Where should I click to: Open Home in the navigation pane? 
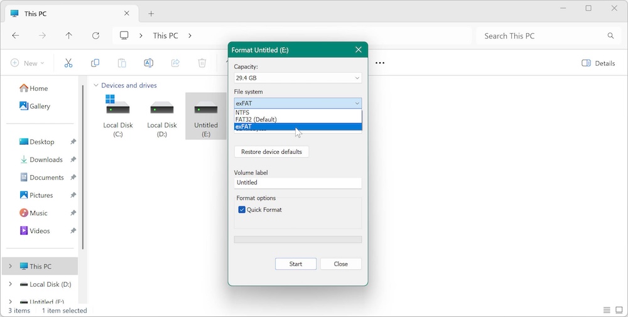click(x=34, y=88)
